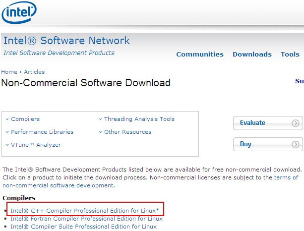Click the Intel Software Network title

tap(66, 41)
